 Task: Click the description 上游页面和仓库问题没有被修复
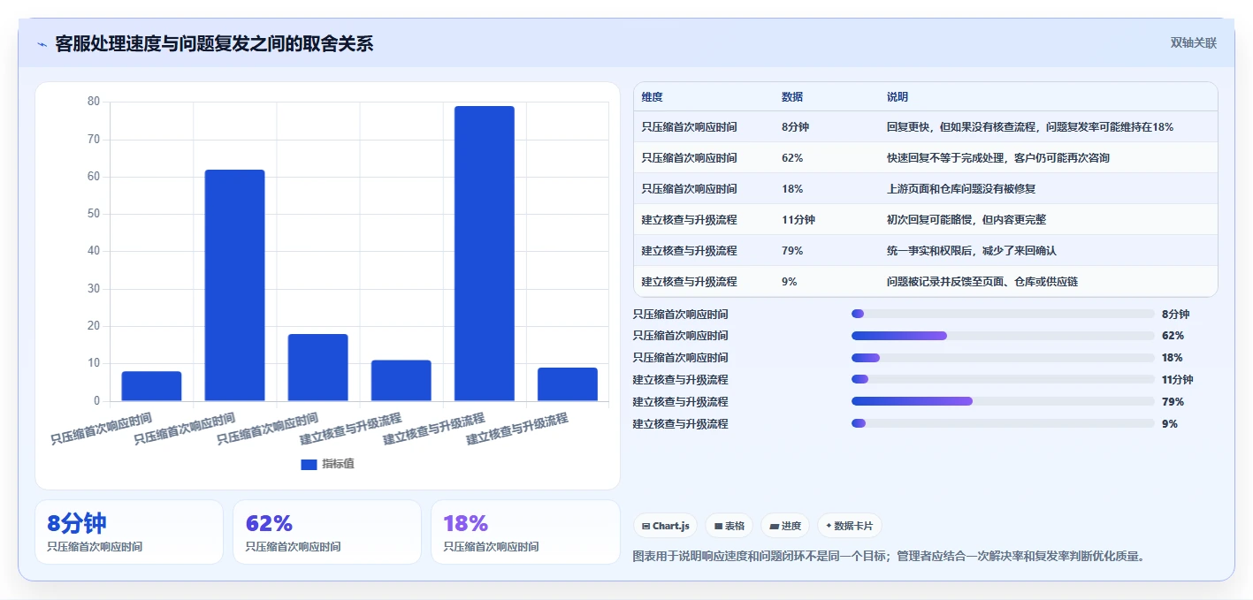(x=961, y=189)
